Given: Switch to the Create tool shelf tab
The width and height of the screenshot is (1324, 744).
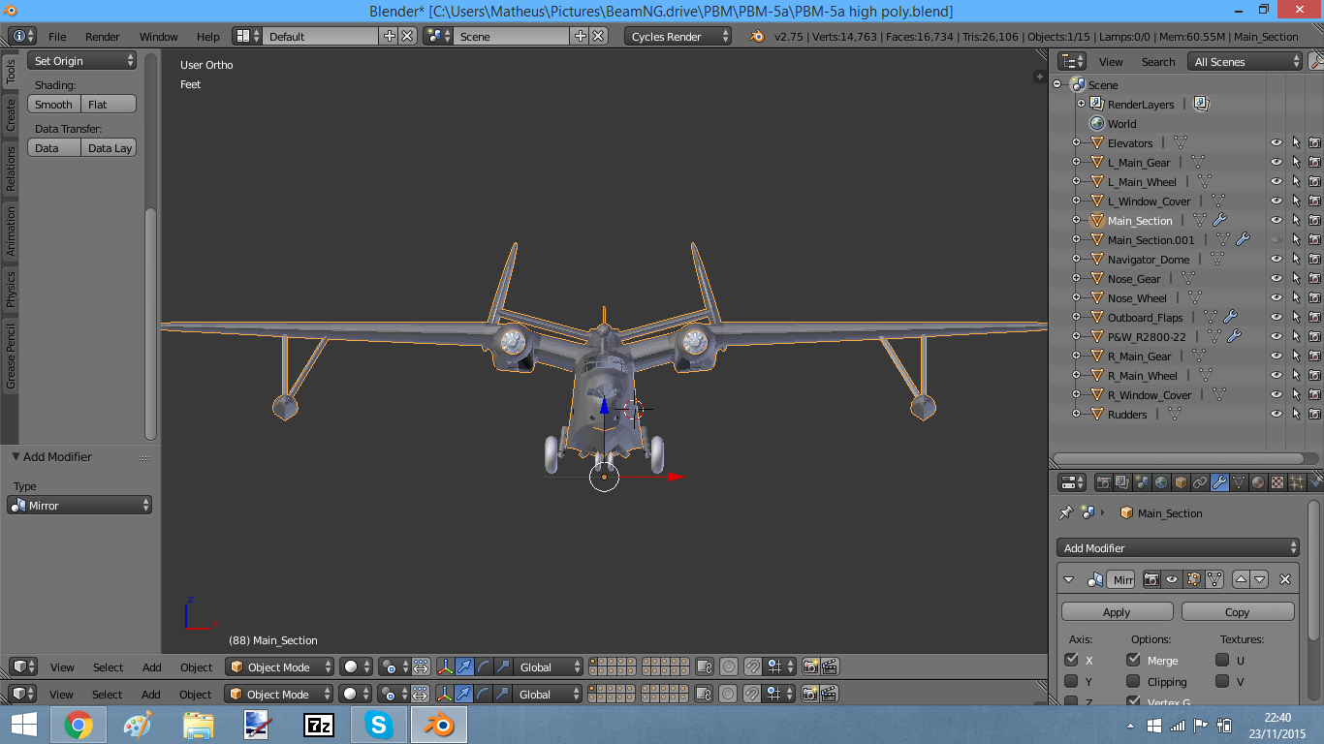Looking at the screenshot, I should pos(11,114).
